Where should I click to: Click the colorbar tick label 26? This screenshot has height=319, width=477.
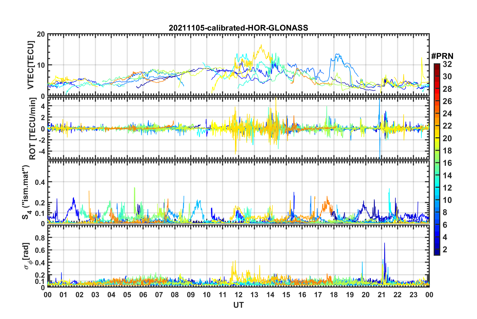point(447,101)
